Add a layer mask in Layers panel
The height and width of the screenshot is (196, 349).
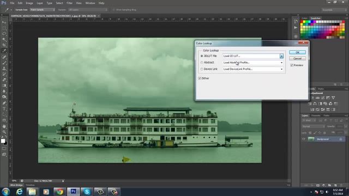pyautogui.click(x=318, y=185)
